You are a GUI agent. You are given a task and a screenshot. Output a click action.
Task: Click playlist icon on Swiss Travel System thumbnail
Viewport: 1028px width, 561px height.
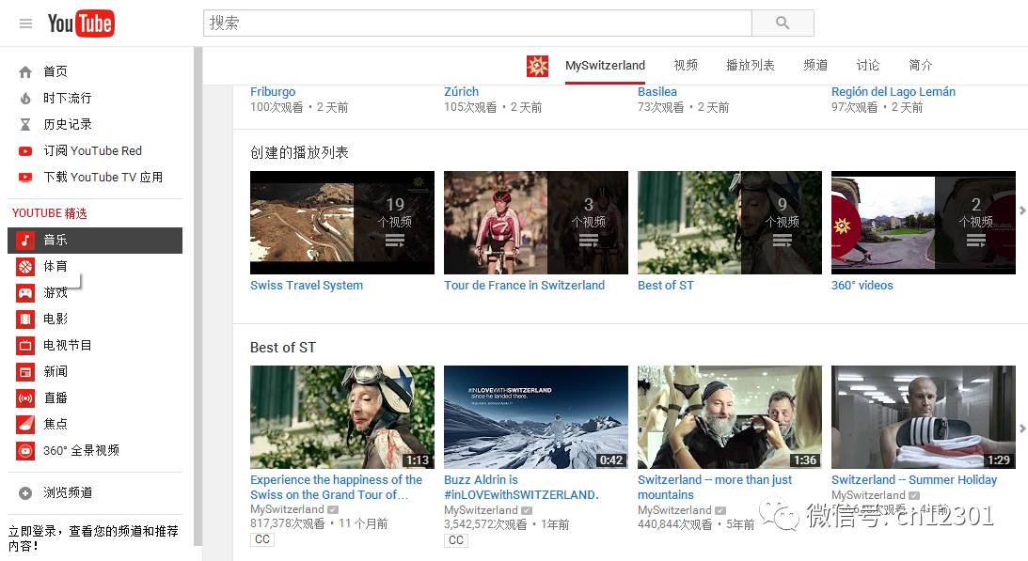395,242
